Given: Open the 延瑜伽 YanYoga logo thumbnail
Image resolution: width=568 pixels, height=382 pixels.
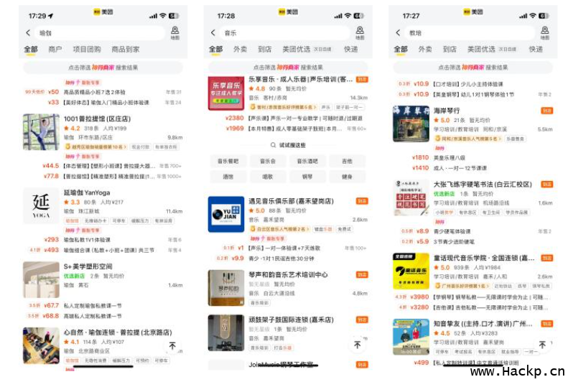Looking at the screenshot, I should click(x=41, y=205).
